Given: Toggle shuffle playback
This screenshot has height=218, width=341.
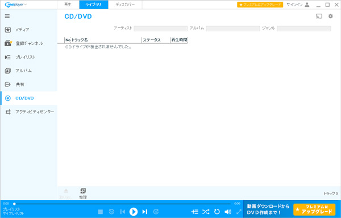Looking at the screenshot, I should pyautogui.click(x=206, y=212).
